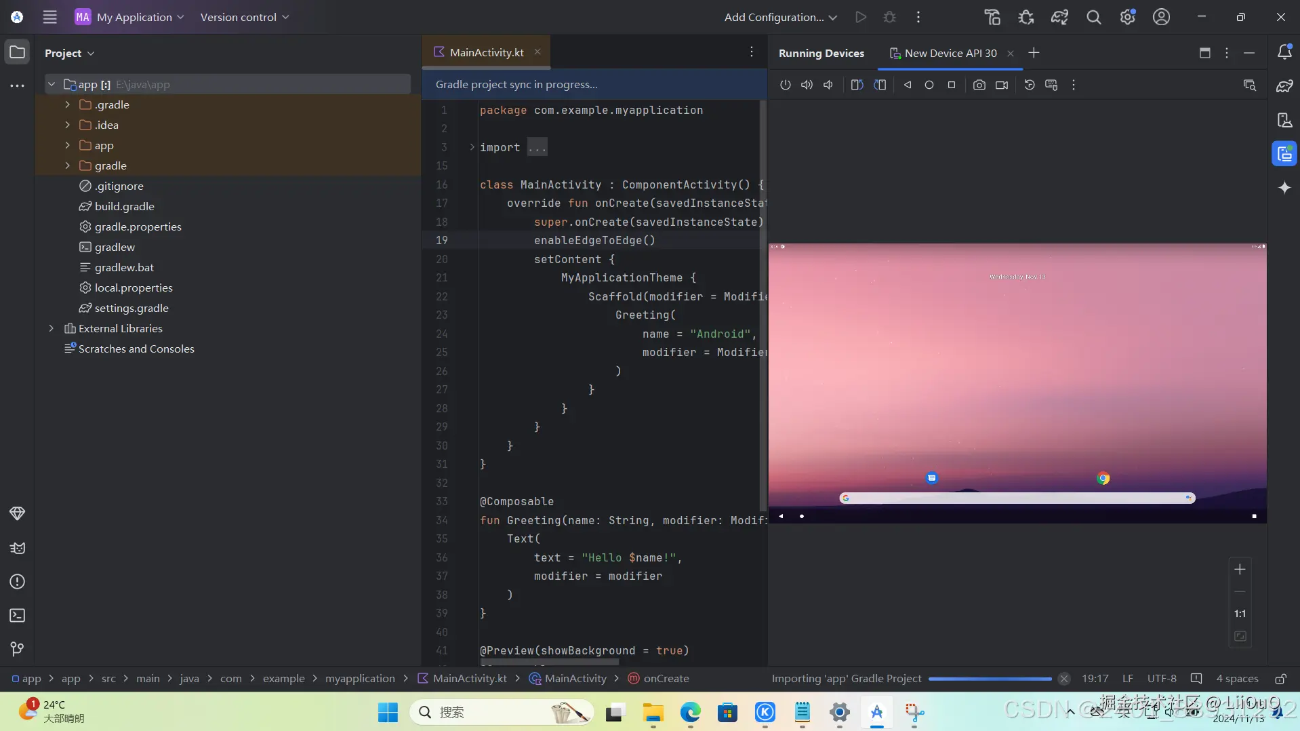Open the My Application project dropdown
The width and height of the screenshot is (1300, 731).
pyautogui.click(x=129, y=17)
